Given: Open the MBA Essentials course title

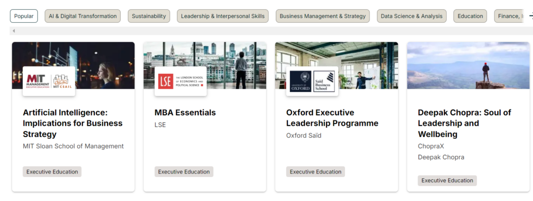Looking at the screenshot, I should [x=185, y=113].
